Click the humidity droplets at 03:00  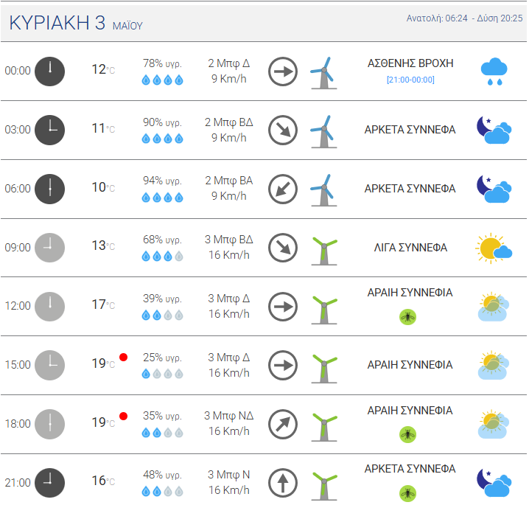point(162,139)
